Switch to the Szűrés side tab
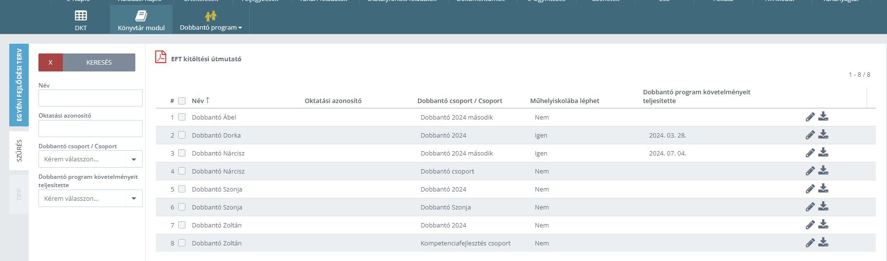The width and height of the screenshot is (887, 261). [19, 151]
